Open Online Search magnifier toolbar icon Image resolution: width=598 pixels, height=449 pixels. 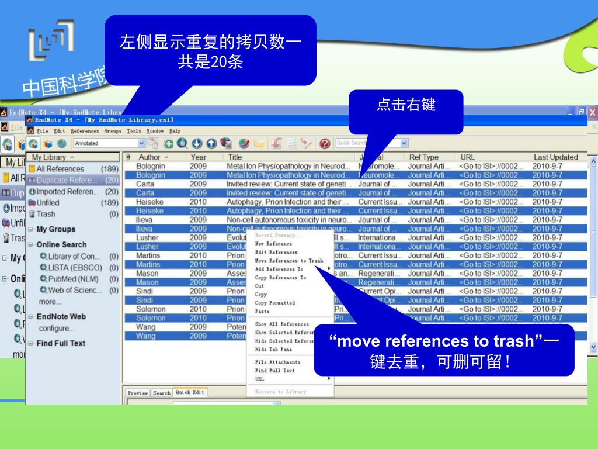(x=182, y=144)
